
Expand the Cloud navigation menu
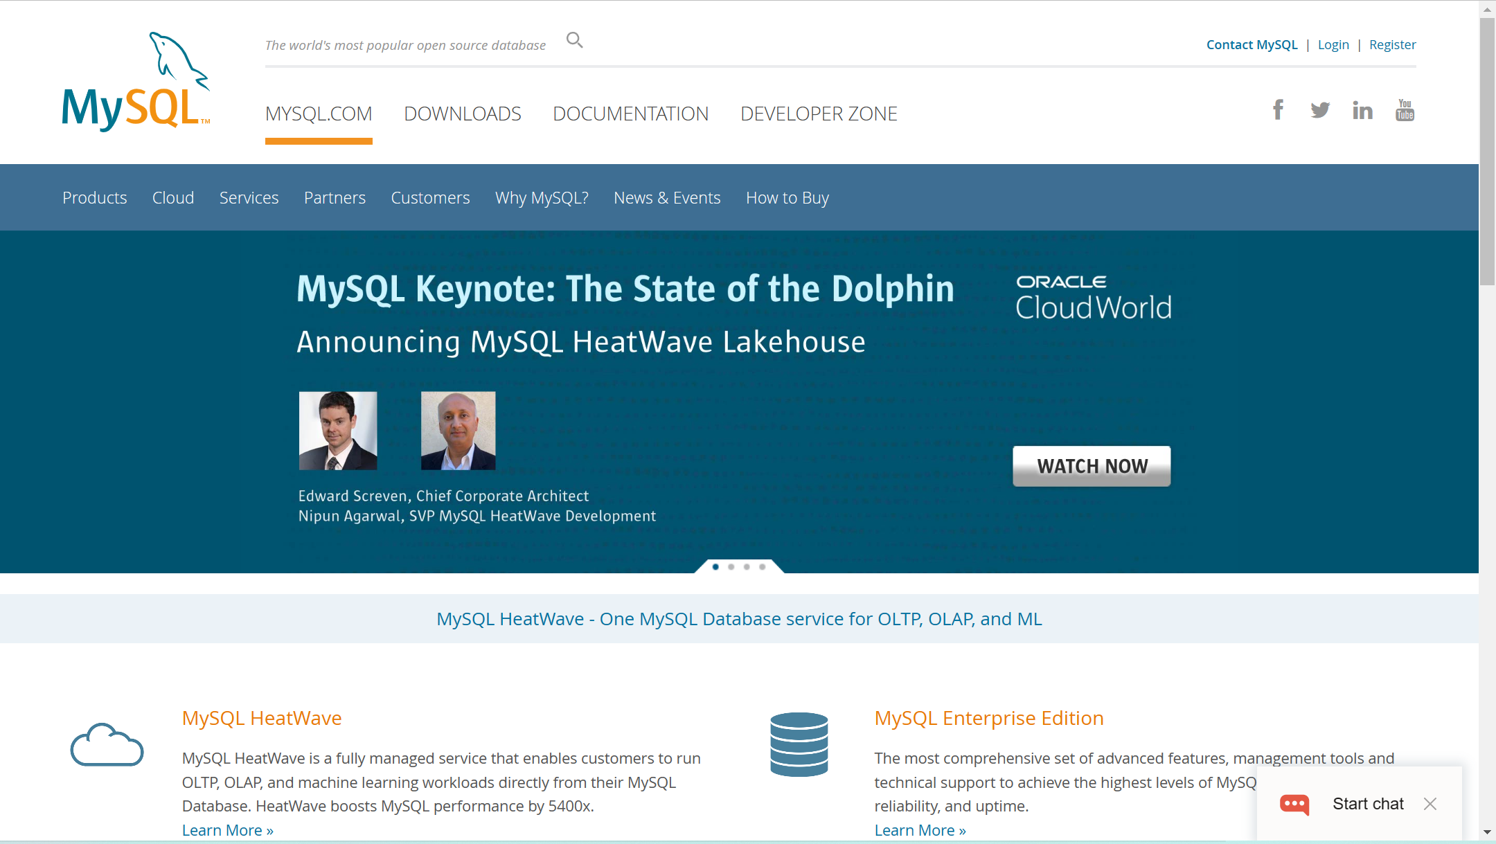tap(172, 198)
